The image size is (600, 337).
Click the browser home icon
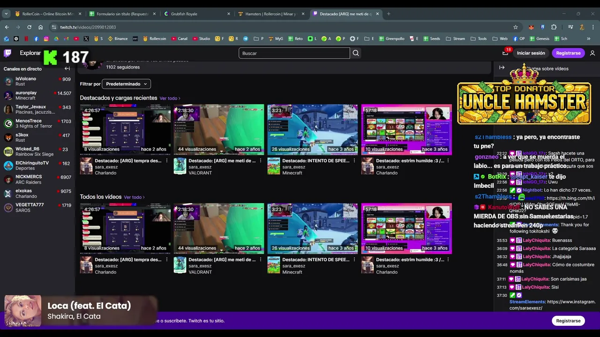[x=41, y=27]
